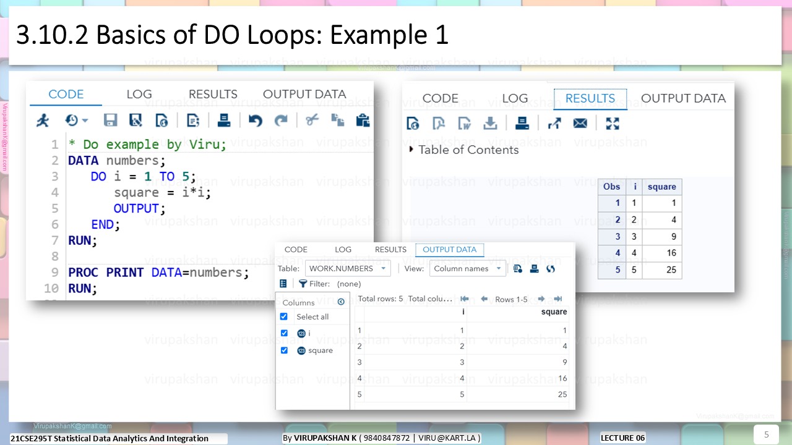Screen dimensions: 792x445
Task: Toggle the Select all columns checkbox
Action: click(284, 316)
